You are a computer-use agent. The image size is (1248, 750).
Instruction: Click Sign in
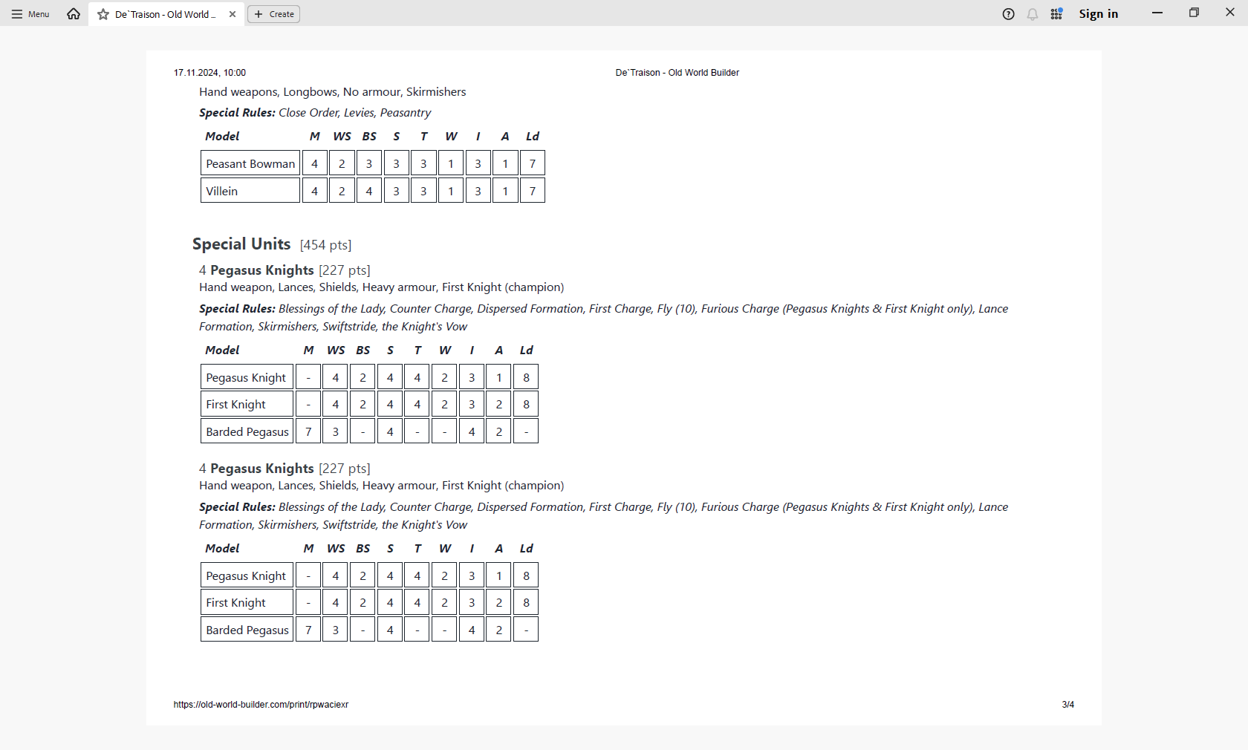(1098, 14)
